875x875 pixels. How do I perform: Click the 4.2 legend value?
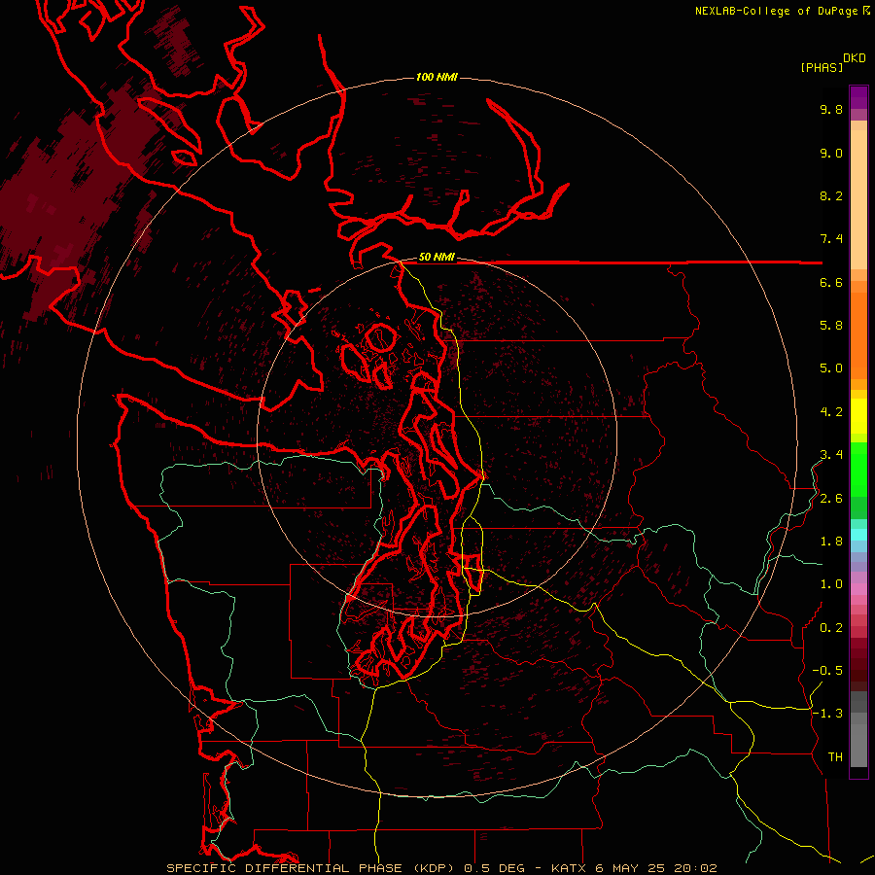click(x=831, y=412)
